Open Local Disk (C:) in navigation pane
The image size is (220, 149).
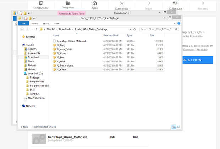click(x=35, y=73)
